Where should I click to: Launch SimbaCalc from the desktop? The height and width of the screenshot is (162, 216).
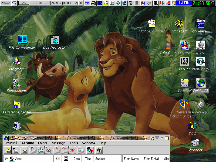point(179,23)
